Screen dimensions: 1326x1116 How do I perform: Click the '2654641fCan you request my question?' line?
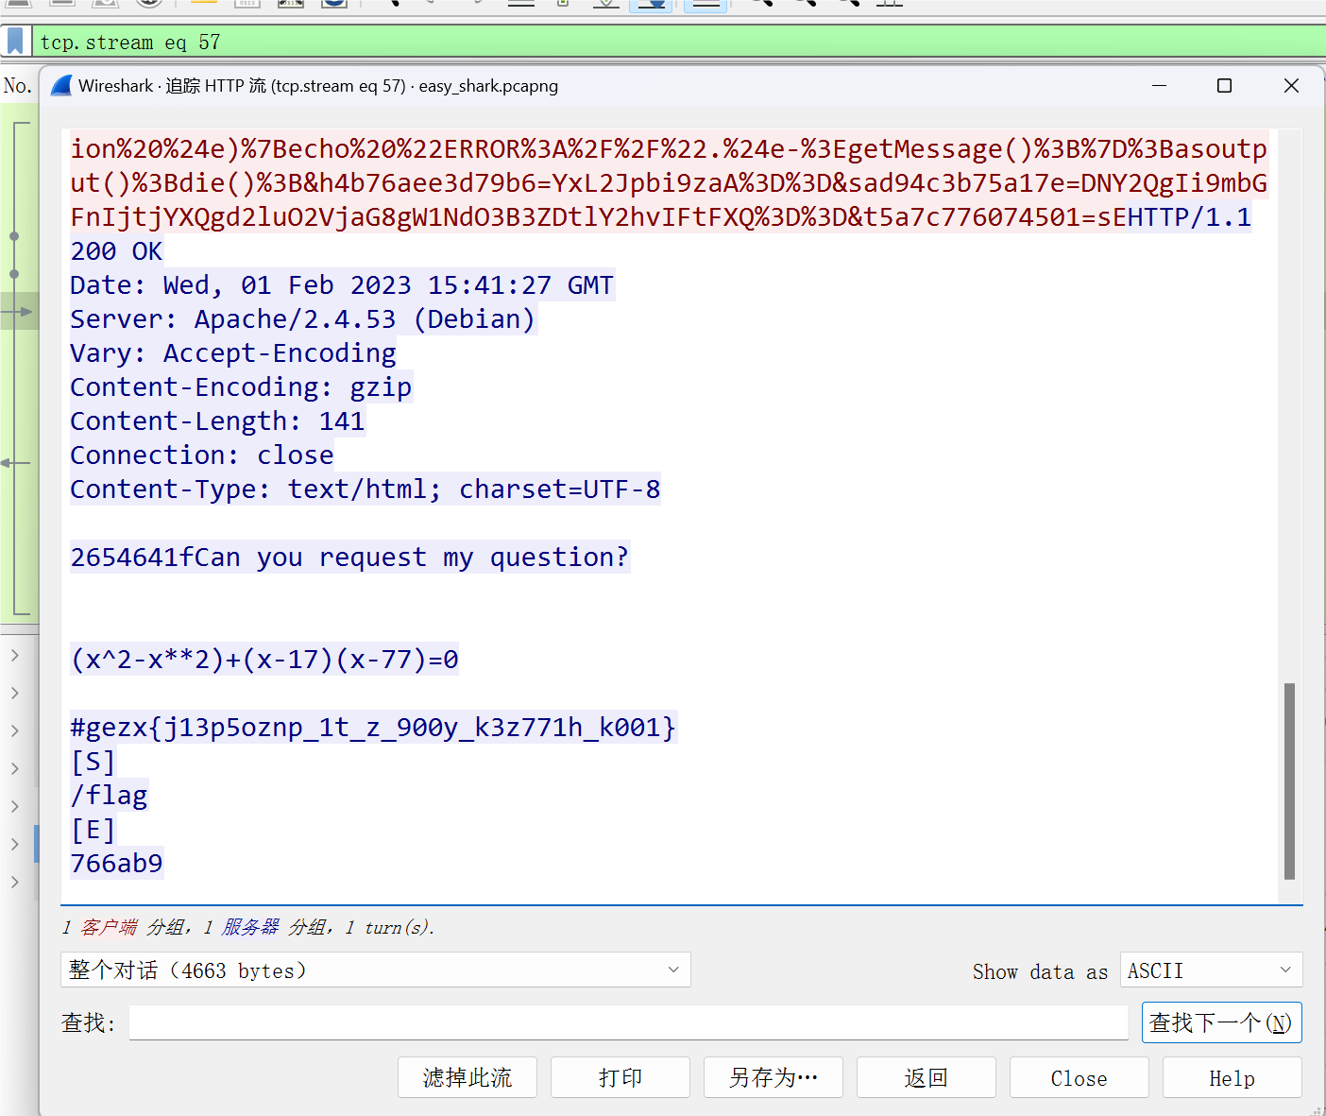[x=349, y=558]
